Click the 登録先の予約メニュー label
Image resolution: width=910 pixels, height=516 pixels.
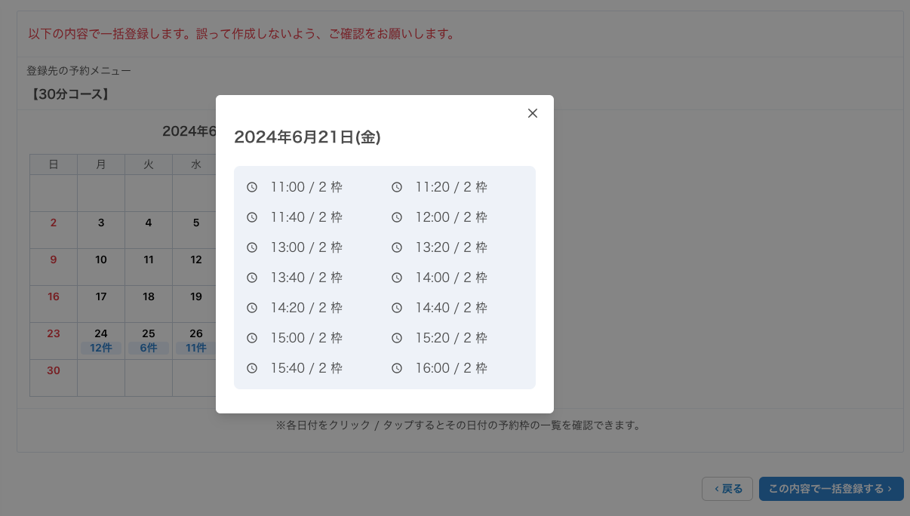pyautogui.click(x=78, y=71)
